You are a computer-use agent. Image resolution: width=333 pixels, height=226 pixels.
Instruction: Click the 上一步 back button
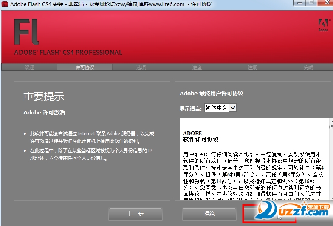(135, 214)
